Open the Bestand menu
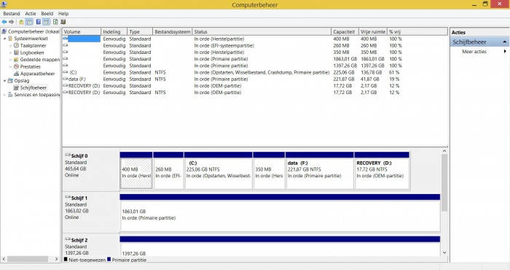The height and width of the screenshot is (270, 510). [x=12, y=13]
